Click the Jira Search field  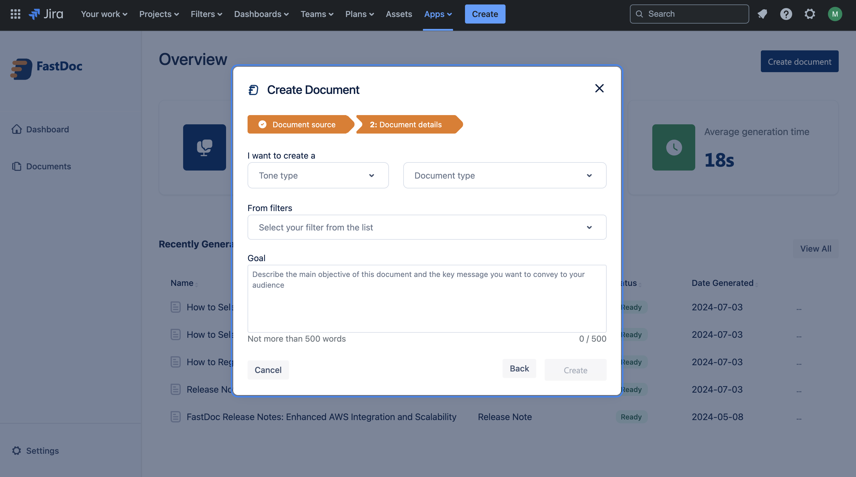[689, 14]
